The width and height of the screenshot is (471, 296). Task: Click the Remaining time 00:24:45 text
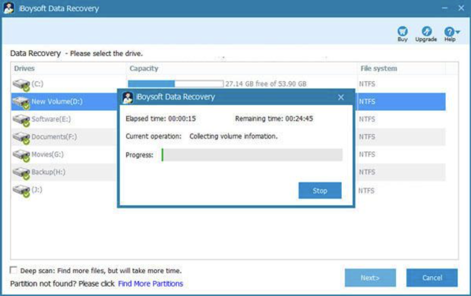click(274, 119)
